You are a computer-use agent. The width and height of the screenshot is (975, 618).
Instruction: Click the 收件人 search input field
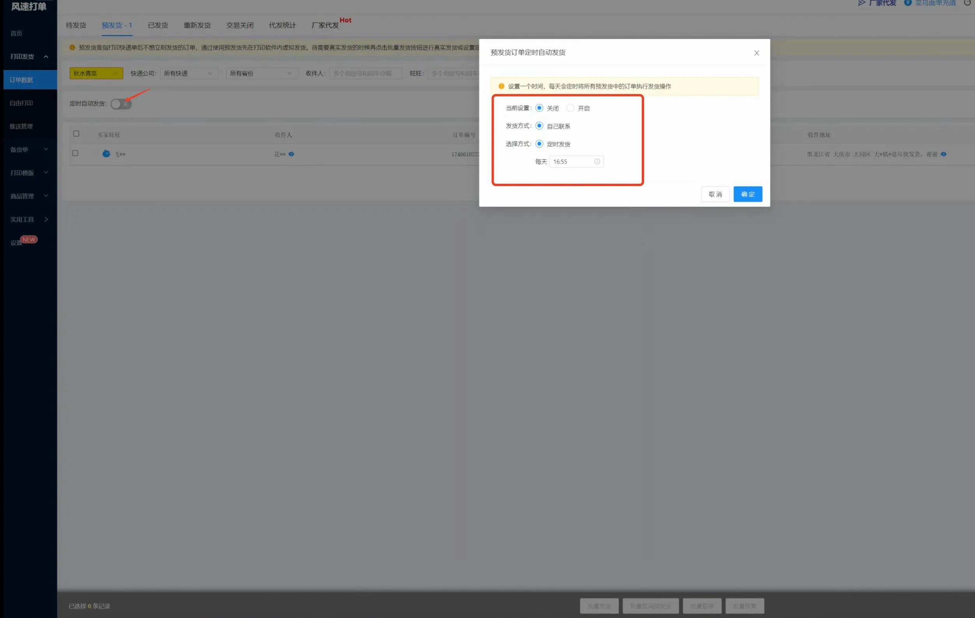click(365, 73)
